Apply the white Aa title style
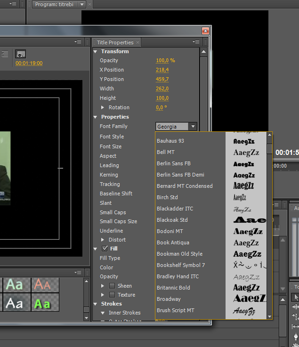The width and height of the screenshot is (299, 347). [16, 302]
